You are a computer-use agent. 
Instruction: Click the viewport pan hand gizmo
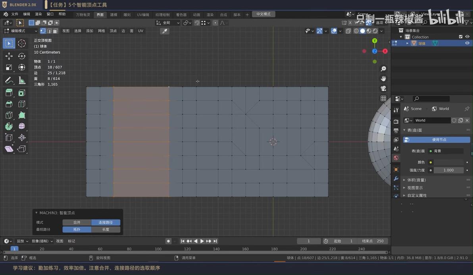383,78
